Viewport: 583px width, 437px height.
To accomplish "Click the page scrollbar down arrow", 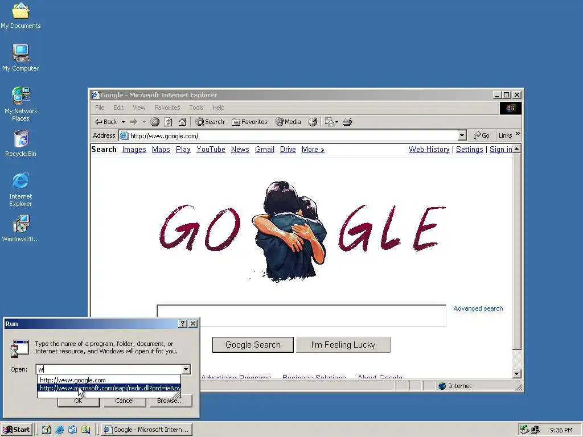I will [x=517, y=374].
